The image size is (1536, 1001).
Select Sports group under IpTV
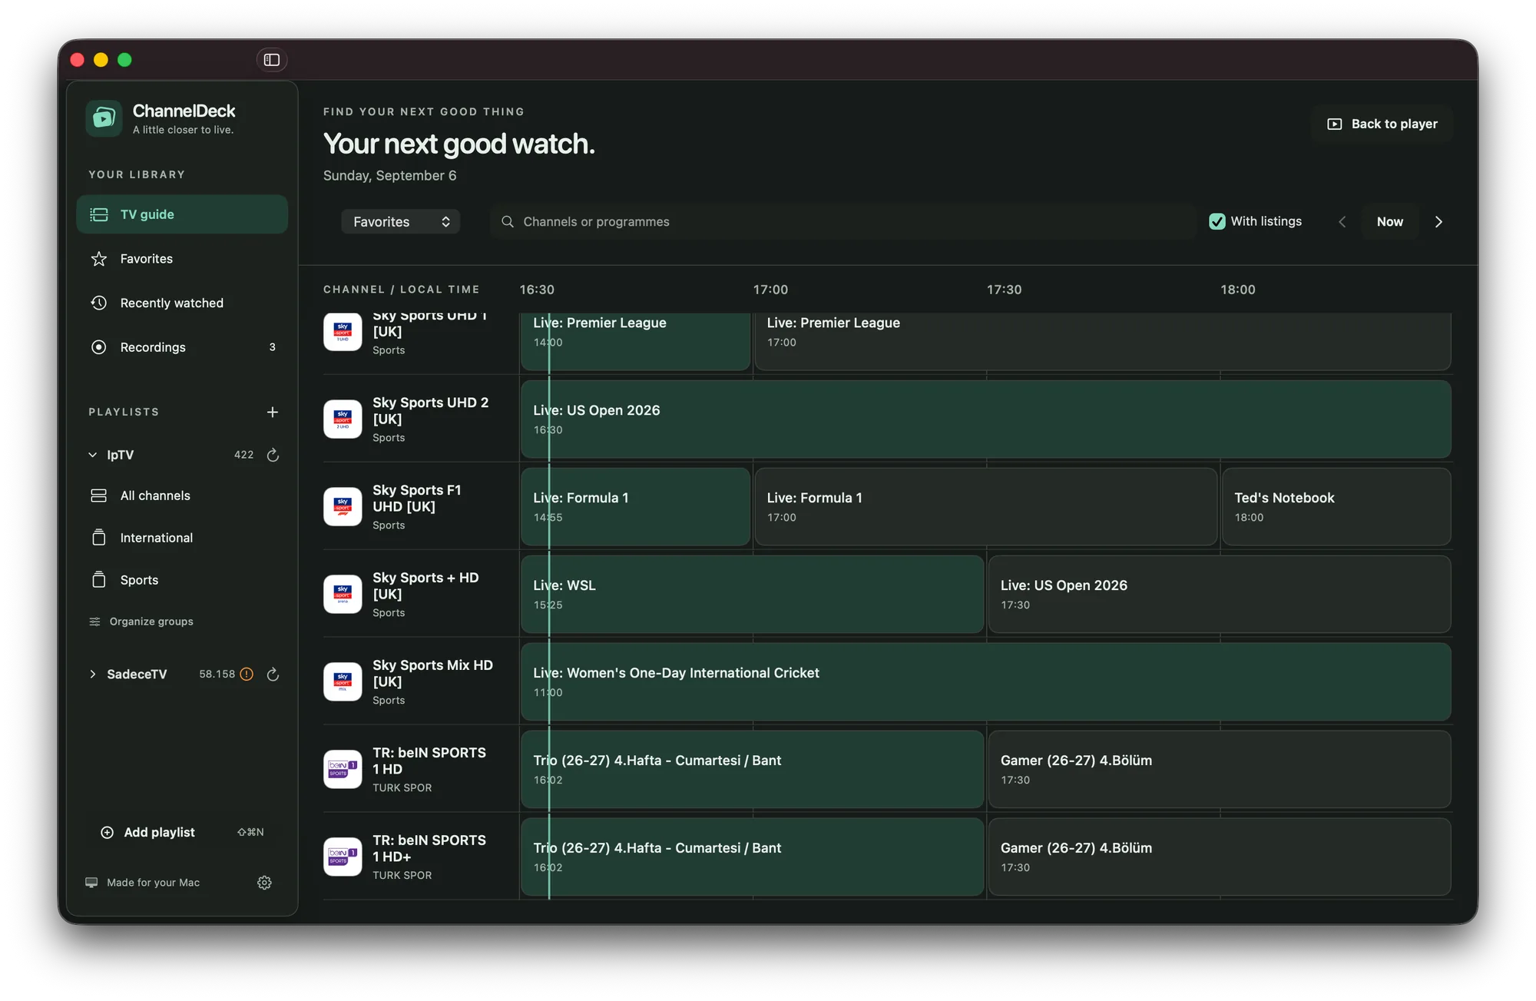182,580
